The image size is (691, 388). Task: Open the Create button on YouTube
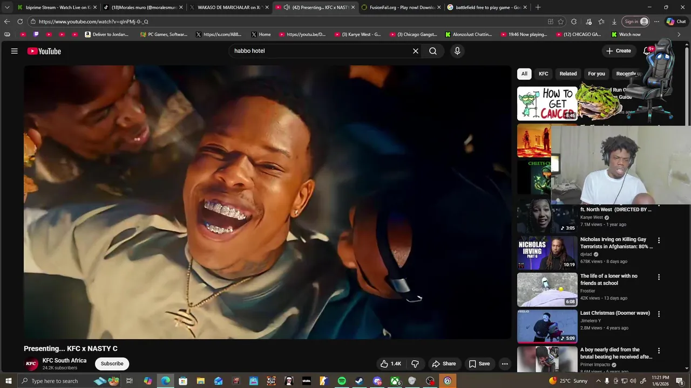619,51
